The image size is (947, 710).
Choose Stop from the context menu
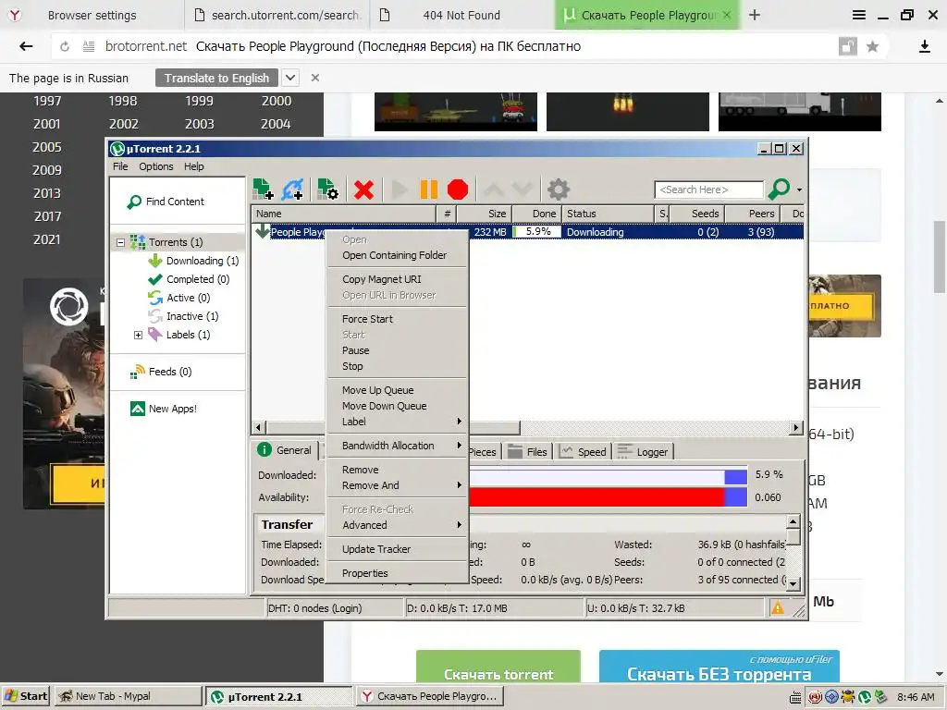pyautogui.click(x=397, y=366)
